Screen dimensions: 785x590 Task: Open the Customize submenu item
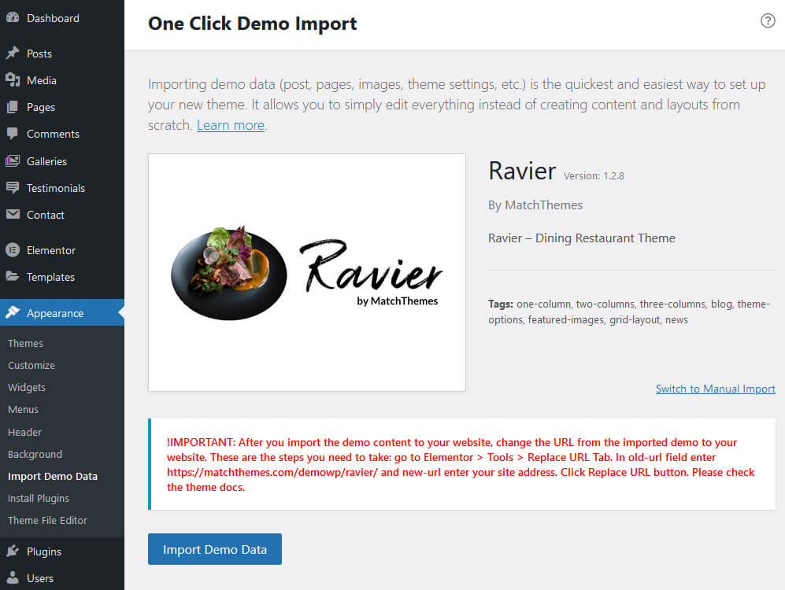tap(31, 365)
